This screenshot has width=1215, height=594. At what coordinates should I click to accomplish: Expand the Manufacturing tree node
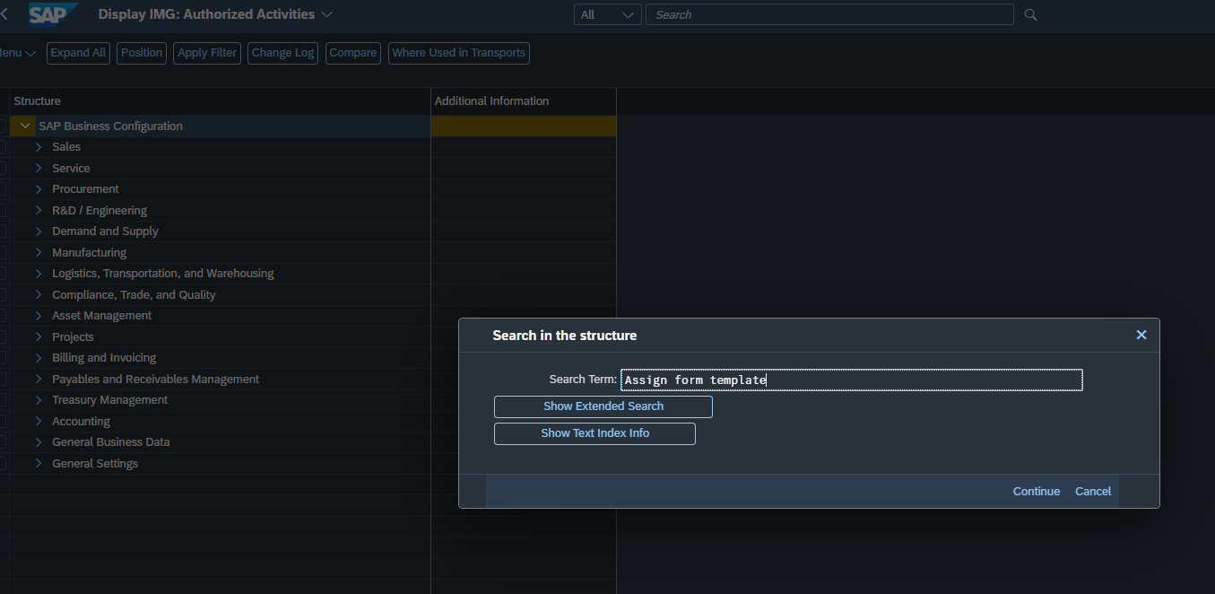click(x=38, y=252)
